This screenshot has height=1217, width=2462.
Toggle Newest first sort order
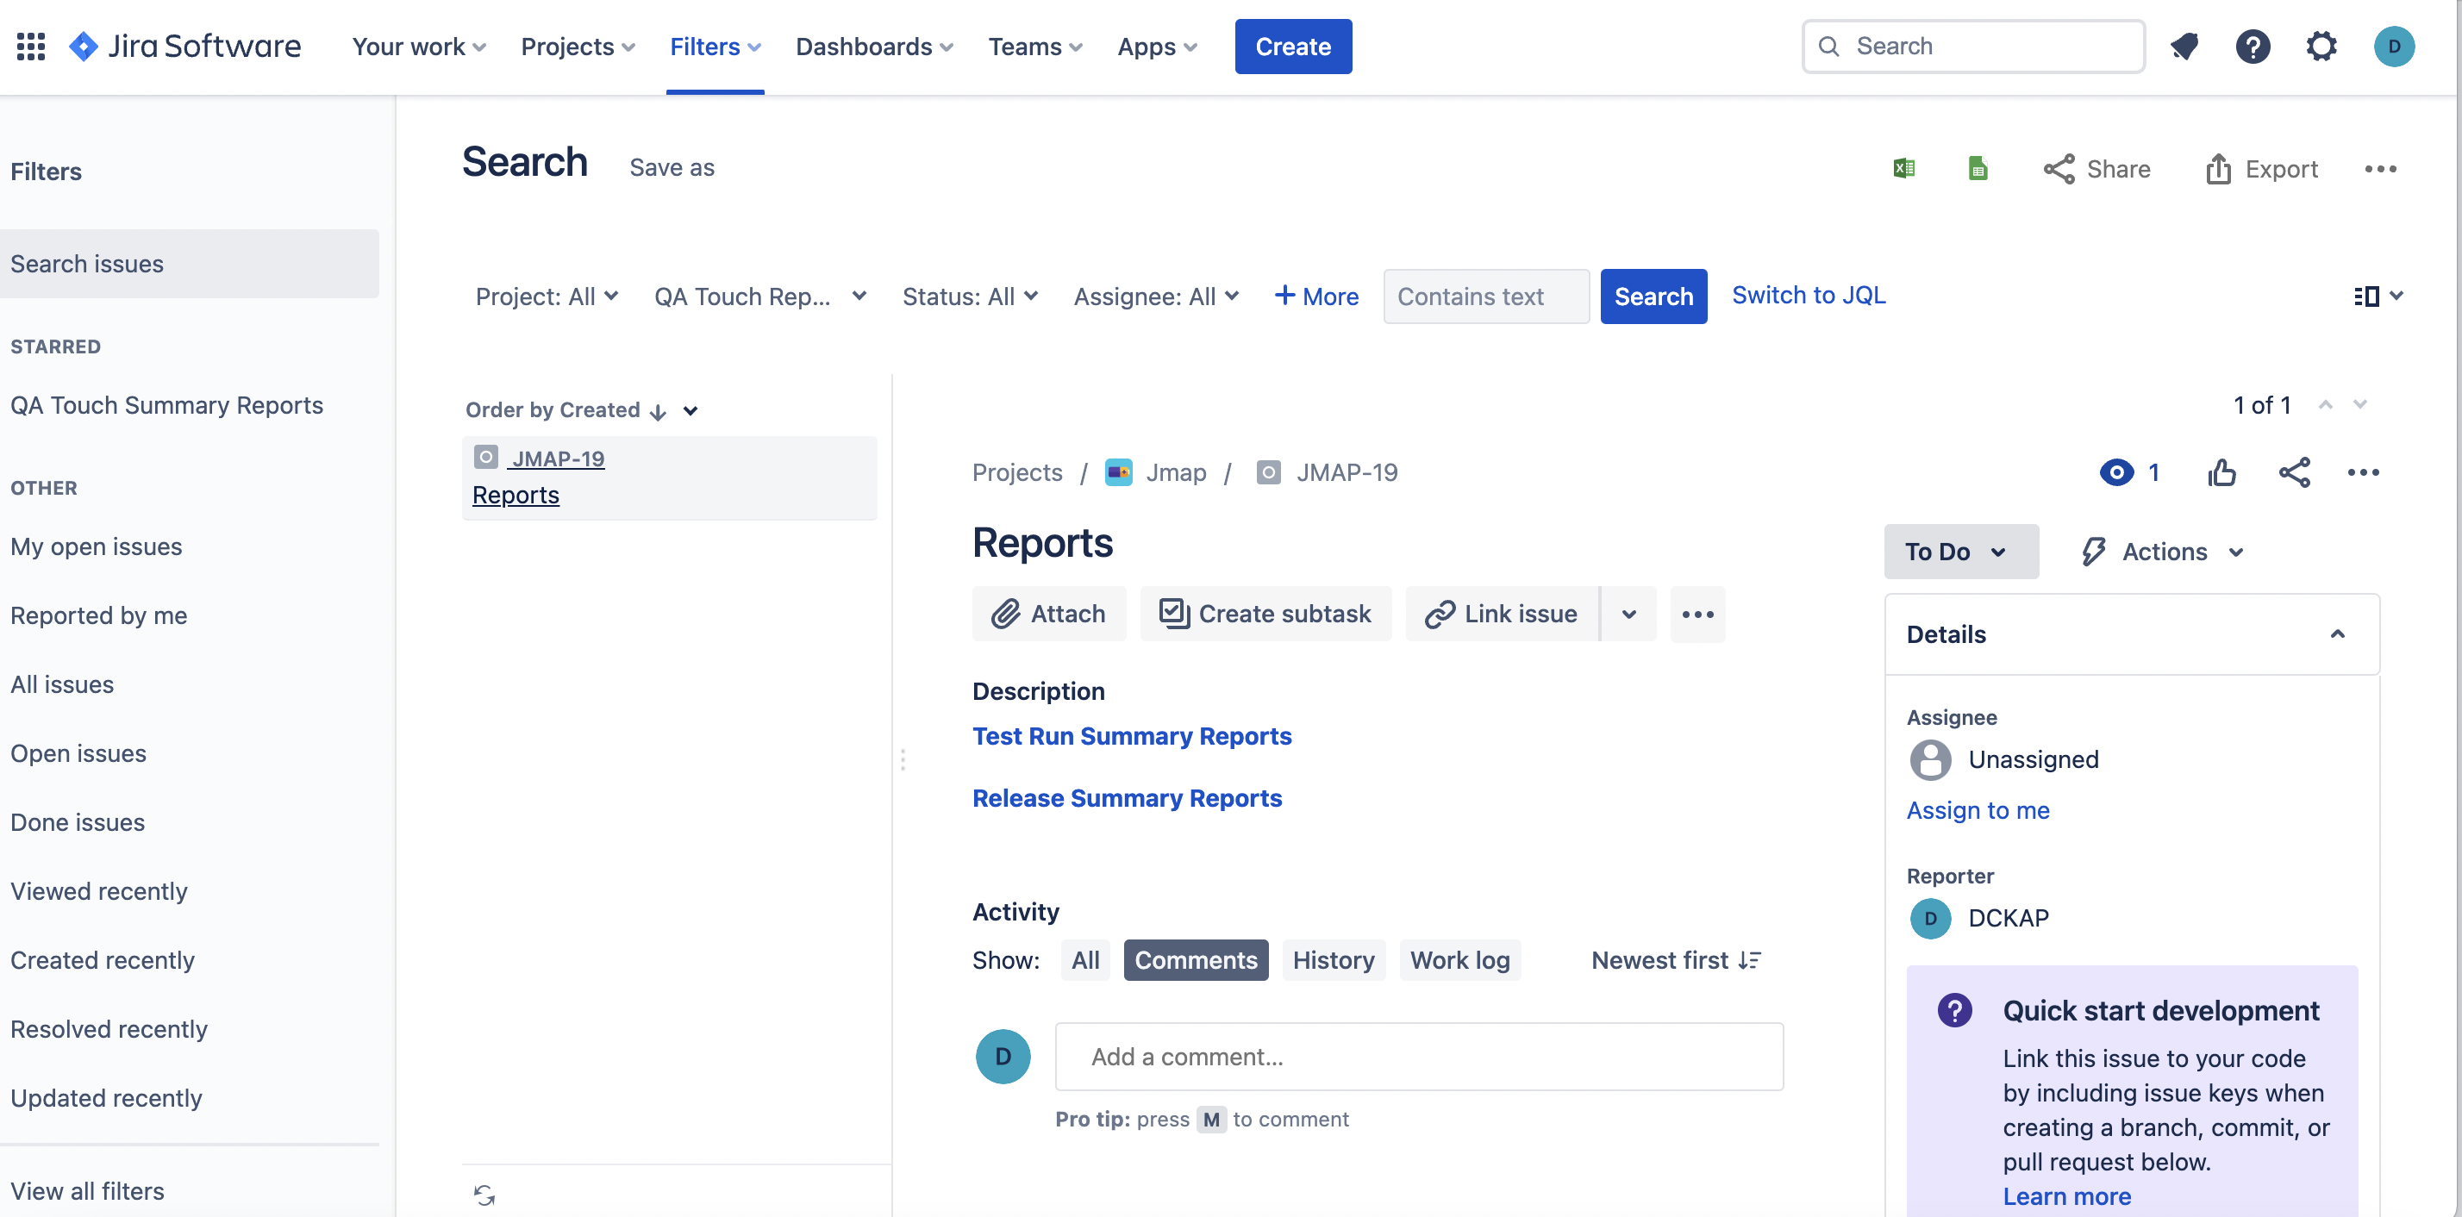pos(1676,960)
